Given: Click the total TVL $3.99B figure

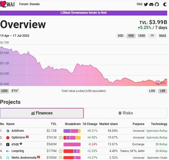Looking at the screenshot, I should point(158,22).
